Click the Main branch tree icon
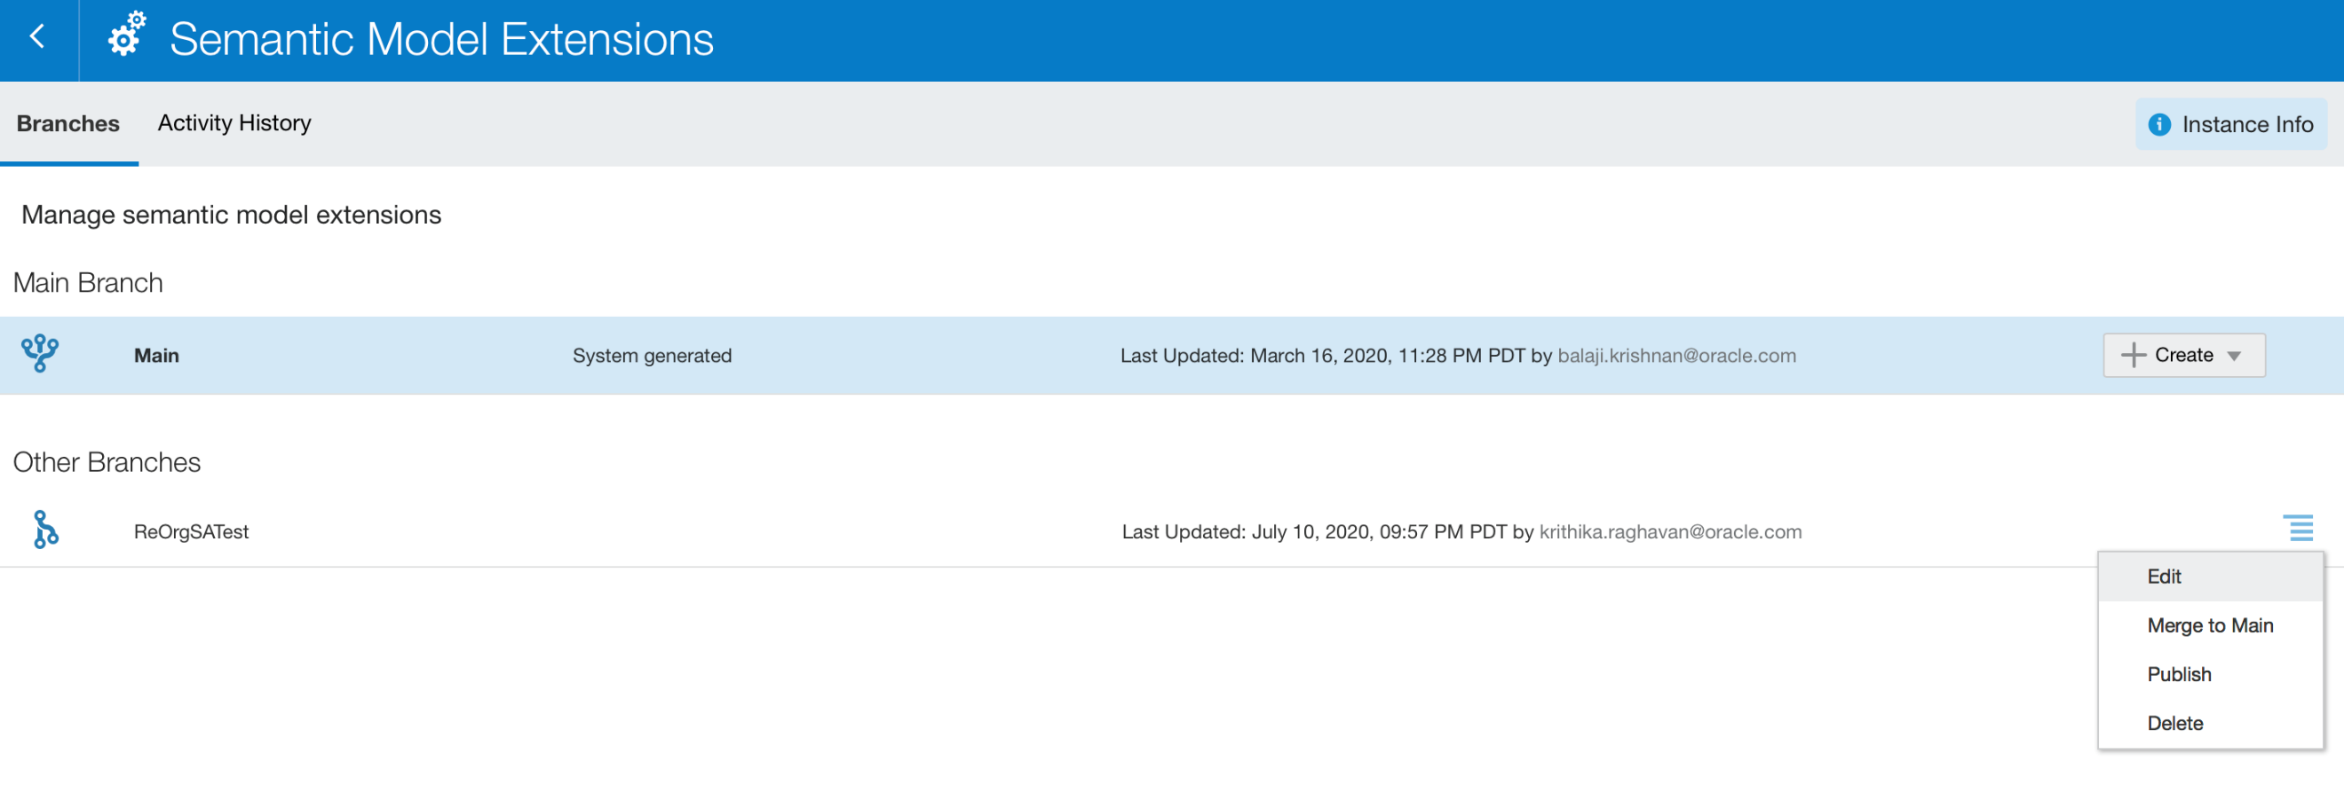 (40, 354)
